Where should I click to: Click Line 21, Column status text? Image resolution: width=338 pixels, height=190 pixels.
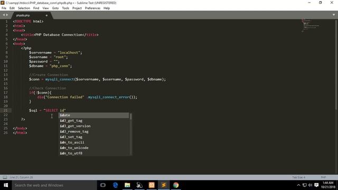tap(21, 177)
